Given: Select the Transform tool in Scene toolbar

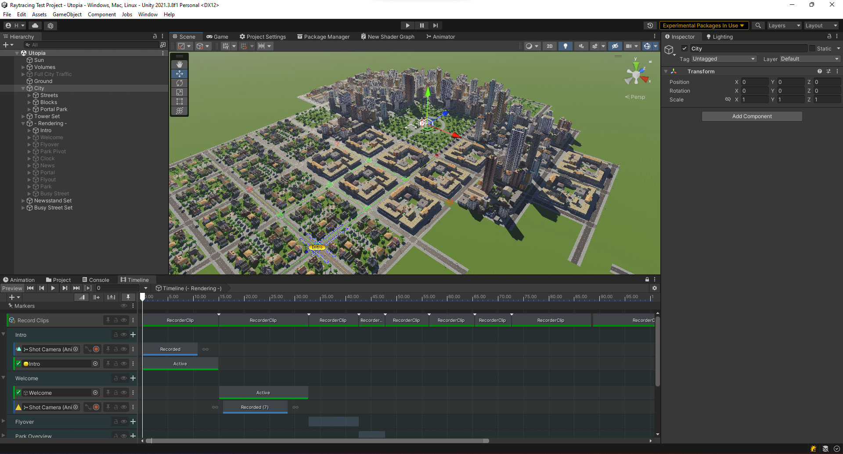Looking at the screenshot, I should click(179, 111).
